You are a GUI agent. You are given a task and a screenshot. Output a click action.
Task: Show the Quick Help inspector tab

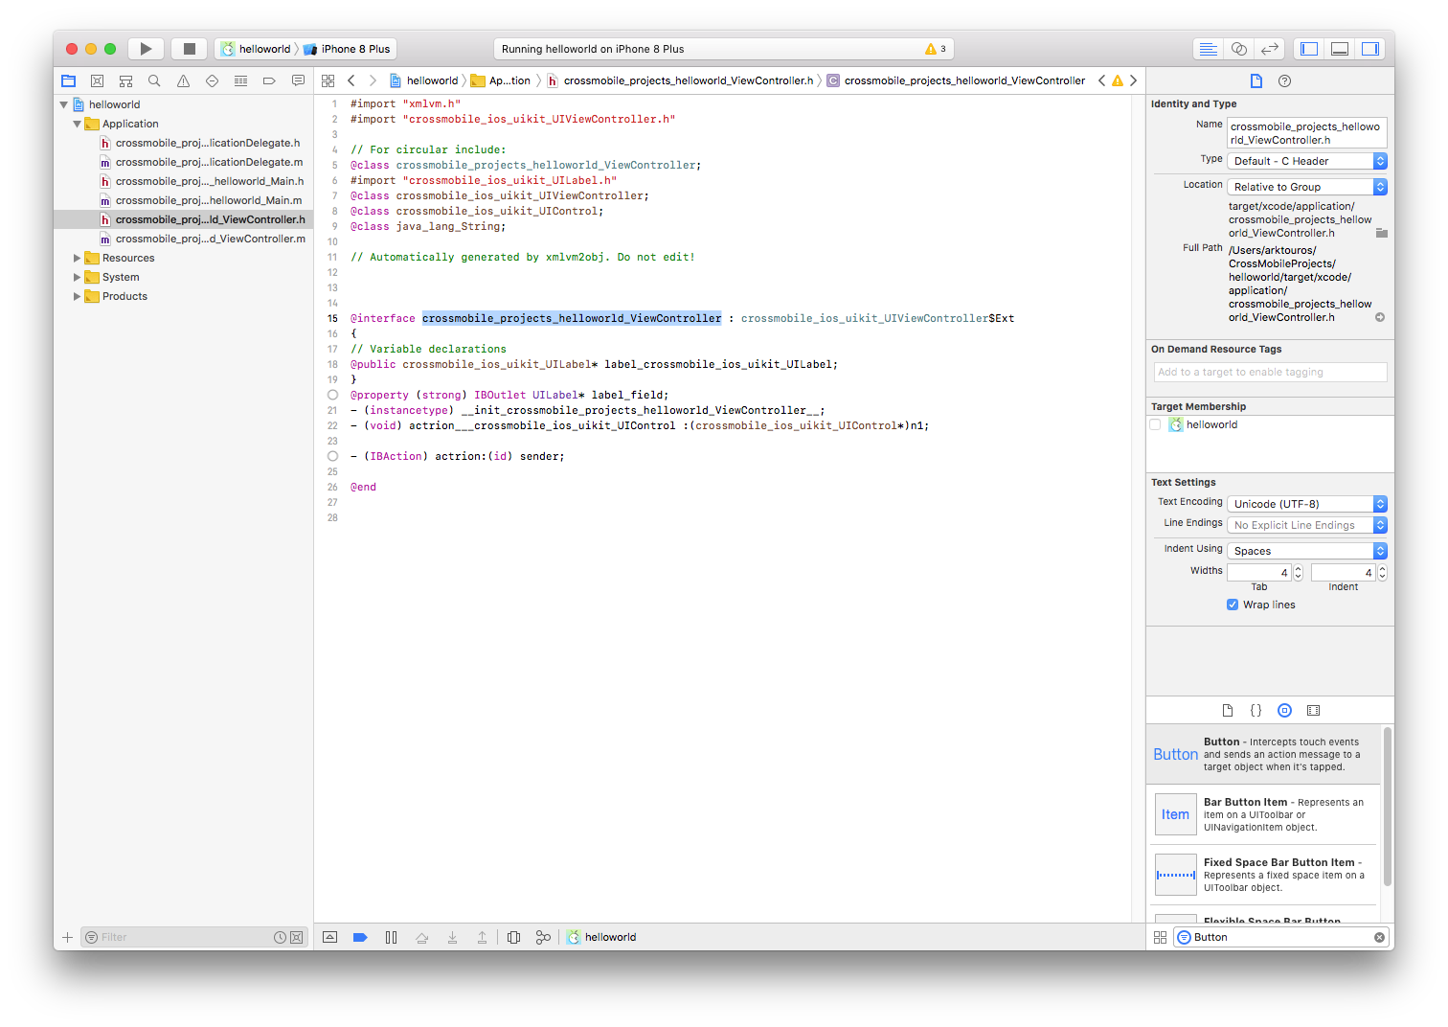1285,80
